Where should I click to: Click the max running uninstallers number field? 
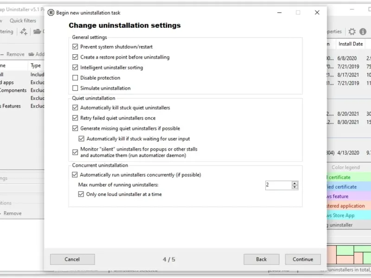[278, 185]
